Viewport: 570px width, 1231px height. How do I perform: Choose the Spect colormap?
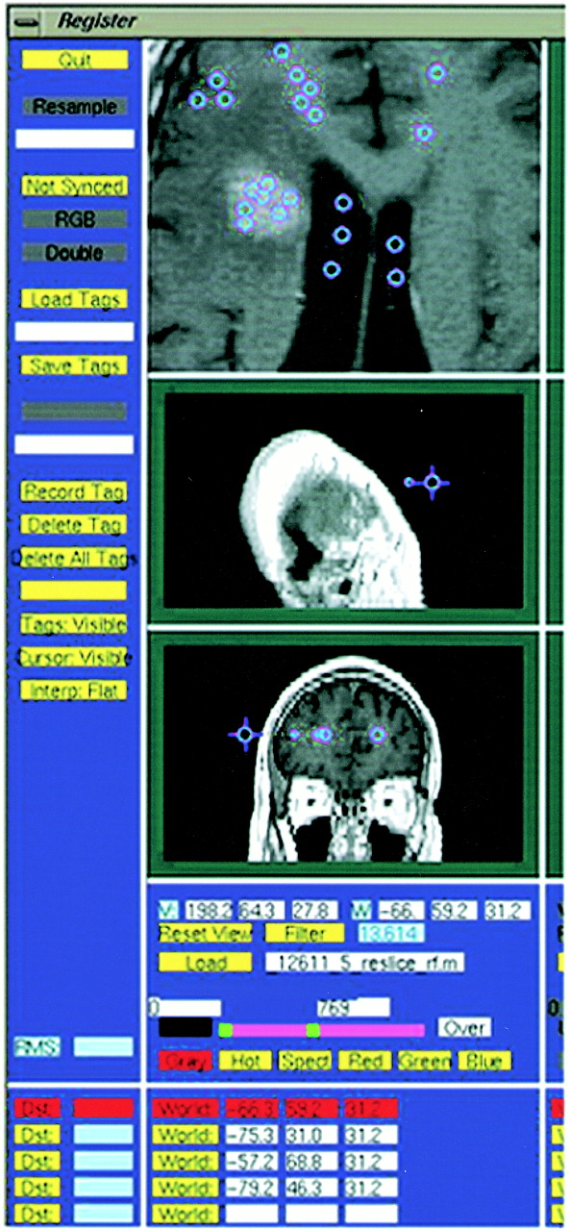(x=306, y=1061)
